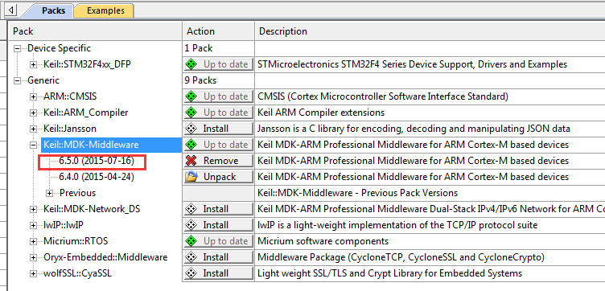Collapse the Device Specific tree node
Viewport: 605px width, 291px height.
pyautogui.click(x=17, y=48)
